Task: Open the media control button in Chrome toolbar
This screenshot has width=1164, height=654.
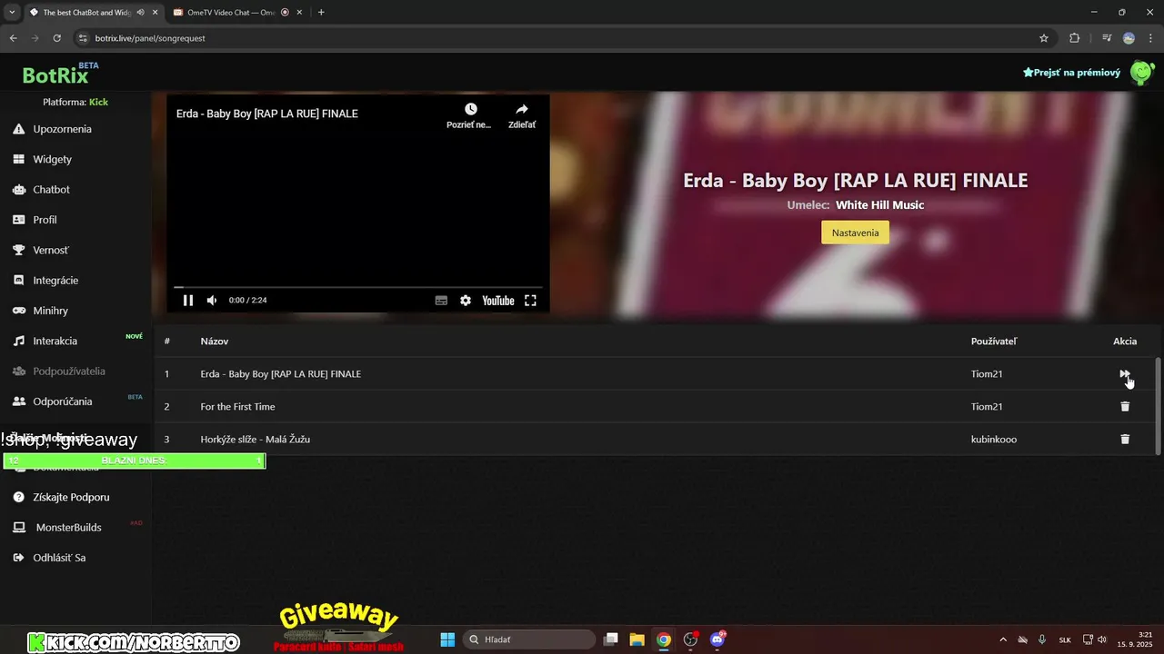Action: pos(1107,38)
